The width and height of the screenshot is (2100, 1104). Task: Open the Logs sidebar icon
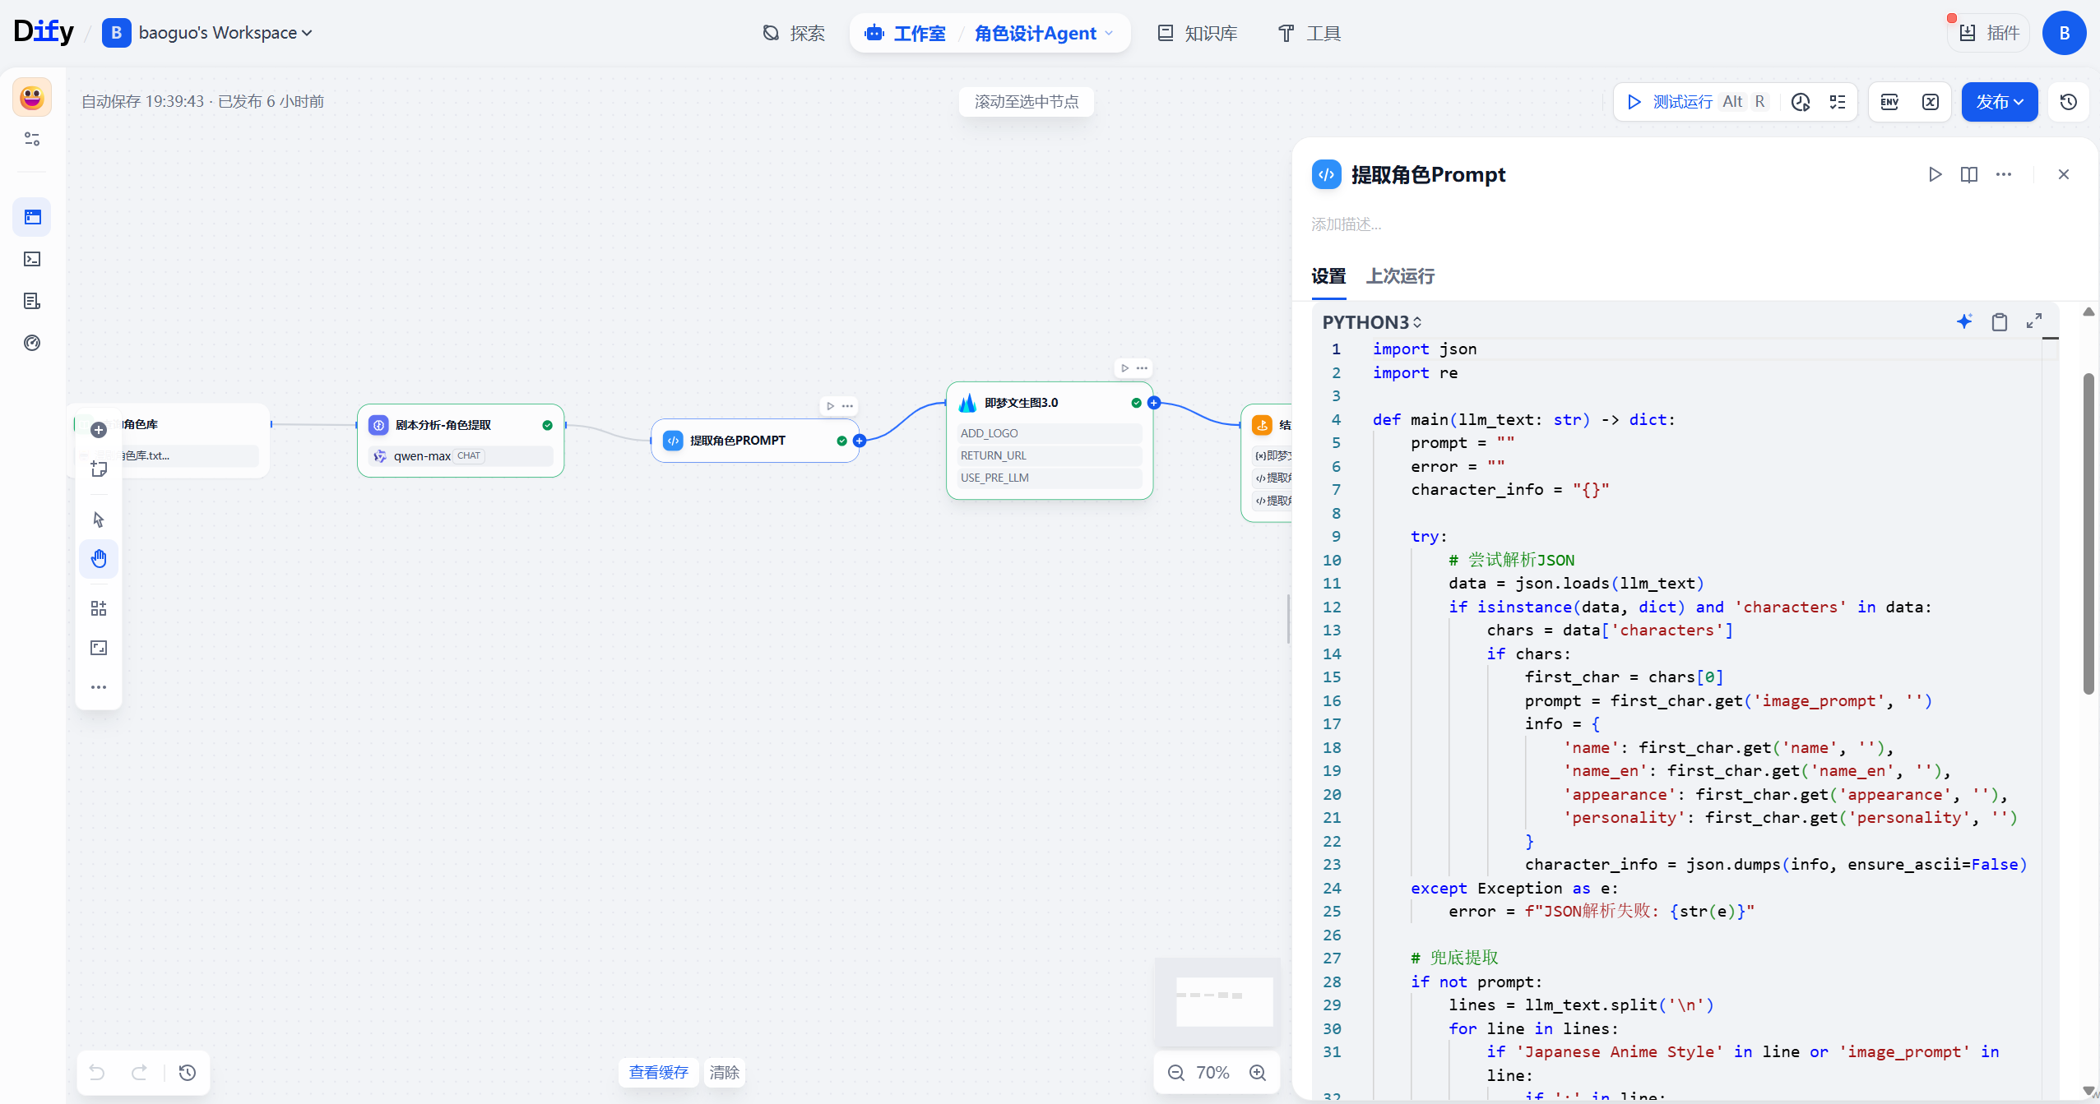coord(32,301)
